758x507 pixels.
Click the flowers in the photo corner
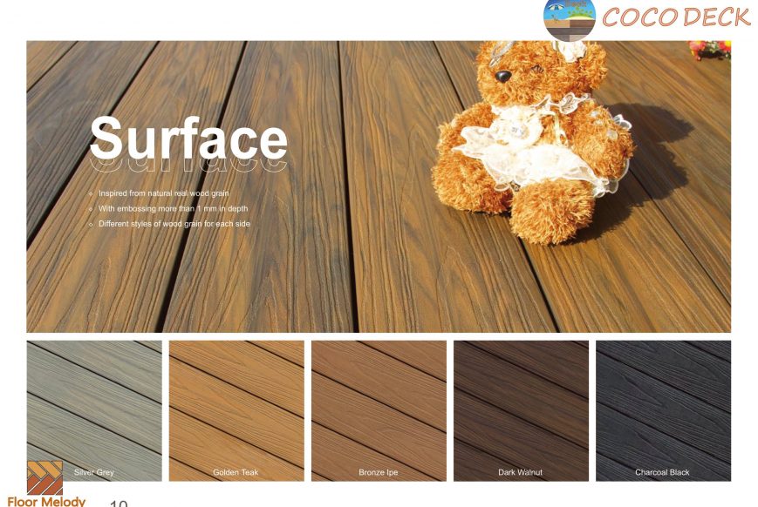point(710,50)
